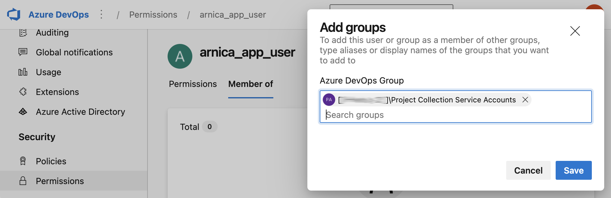611x198 pixels.
Task: Close the Add groups panel
Action: [x=575, y=31]
